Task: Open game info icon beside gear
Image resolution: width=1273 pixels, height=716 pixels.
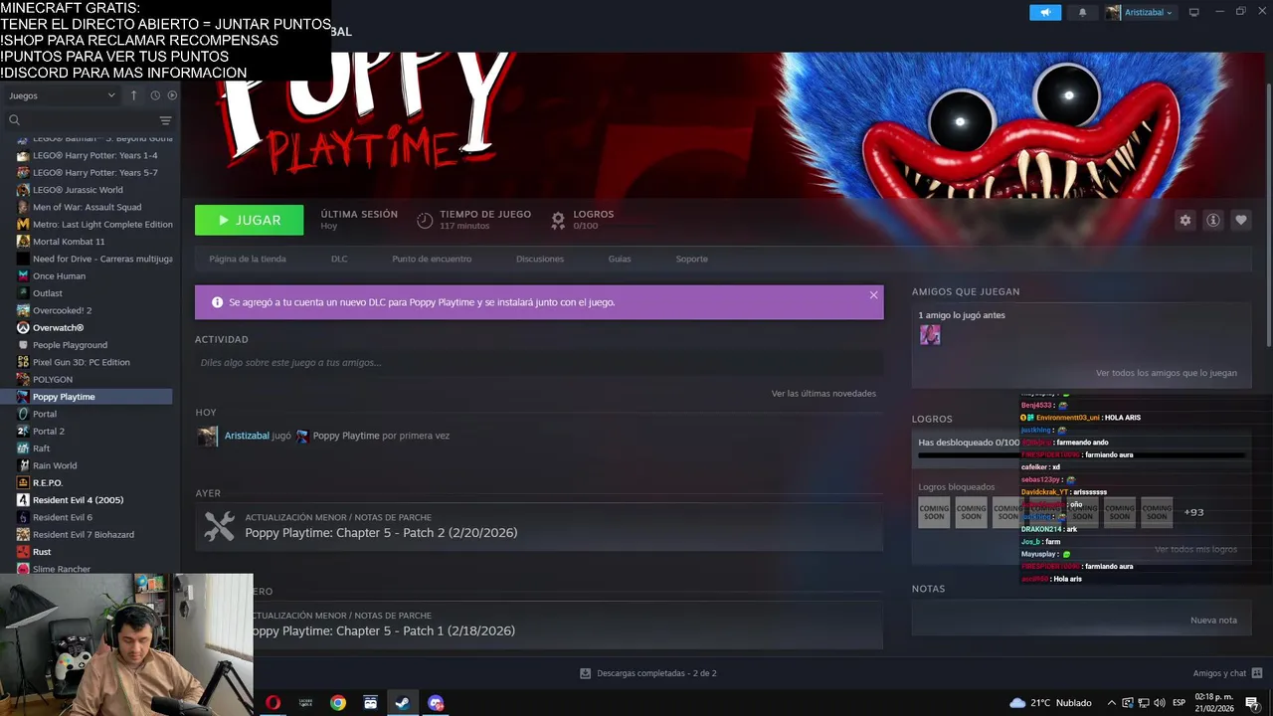Action: pos(1212,220)
